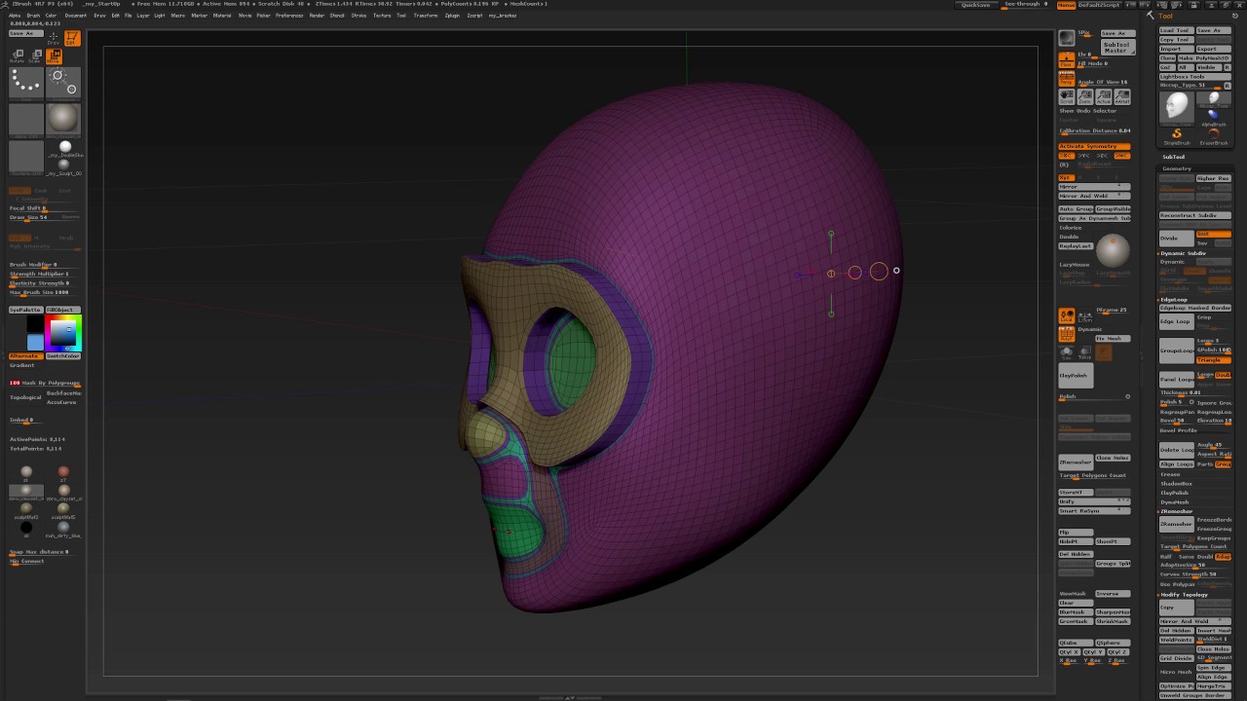Pick a color in the color picker square

(62, 332)
